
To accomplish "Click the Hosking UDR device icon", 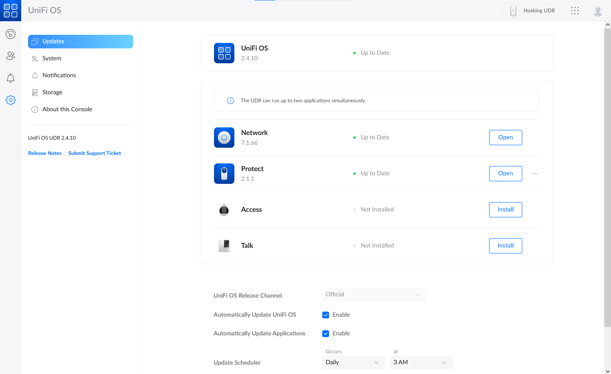I will 513,11.
